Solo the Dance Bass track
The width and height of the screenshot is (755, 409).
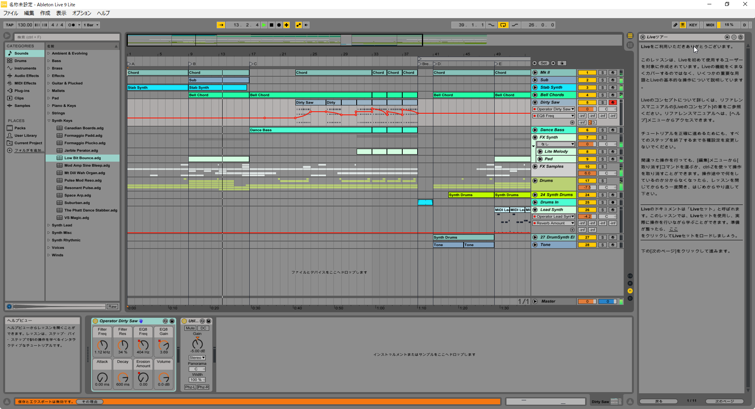(x=602, y=130)
